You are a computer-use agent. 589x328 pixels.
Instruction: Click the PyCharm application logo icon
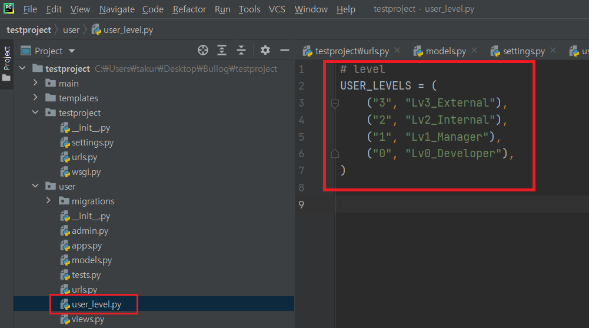pos(9,8)
